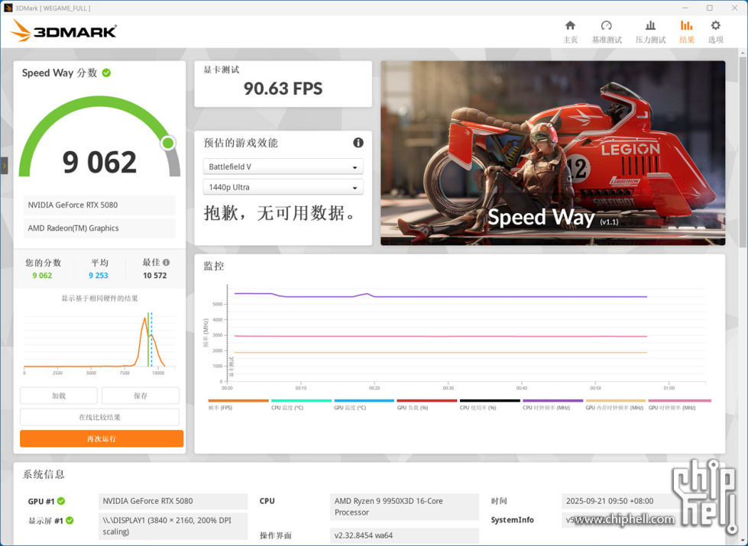
Task: Toggle the CPU 使用率 black legend item
Action: [x=490, y=405]
